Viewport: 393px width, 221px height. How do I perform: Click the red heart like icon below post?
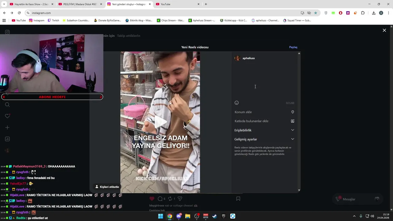tap(152, 199)
